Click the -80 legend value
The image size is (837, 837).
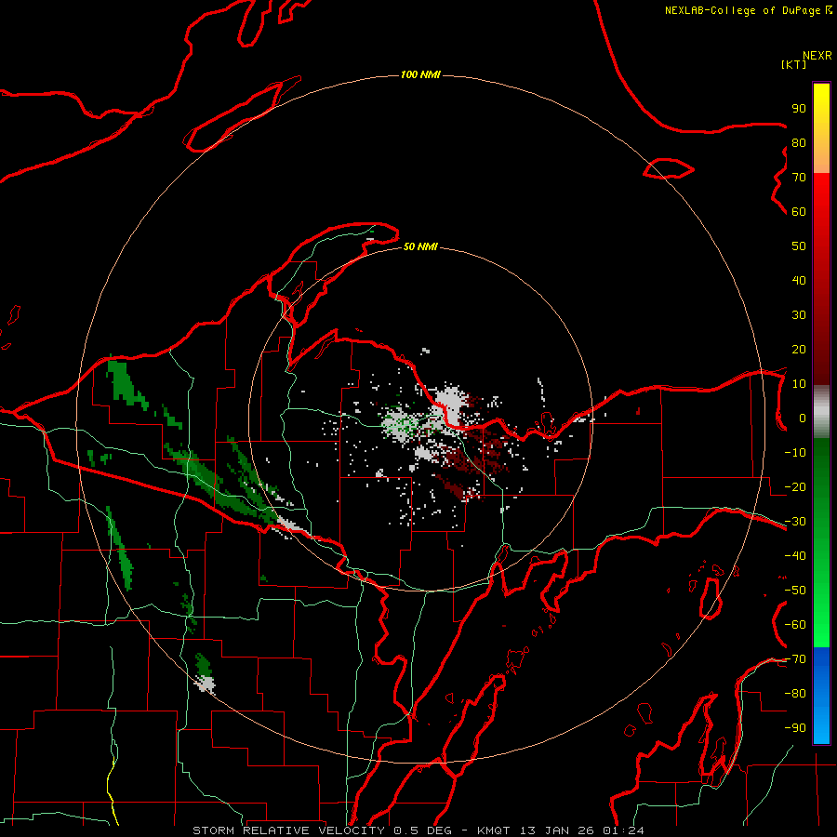click(795, 694)
